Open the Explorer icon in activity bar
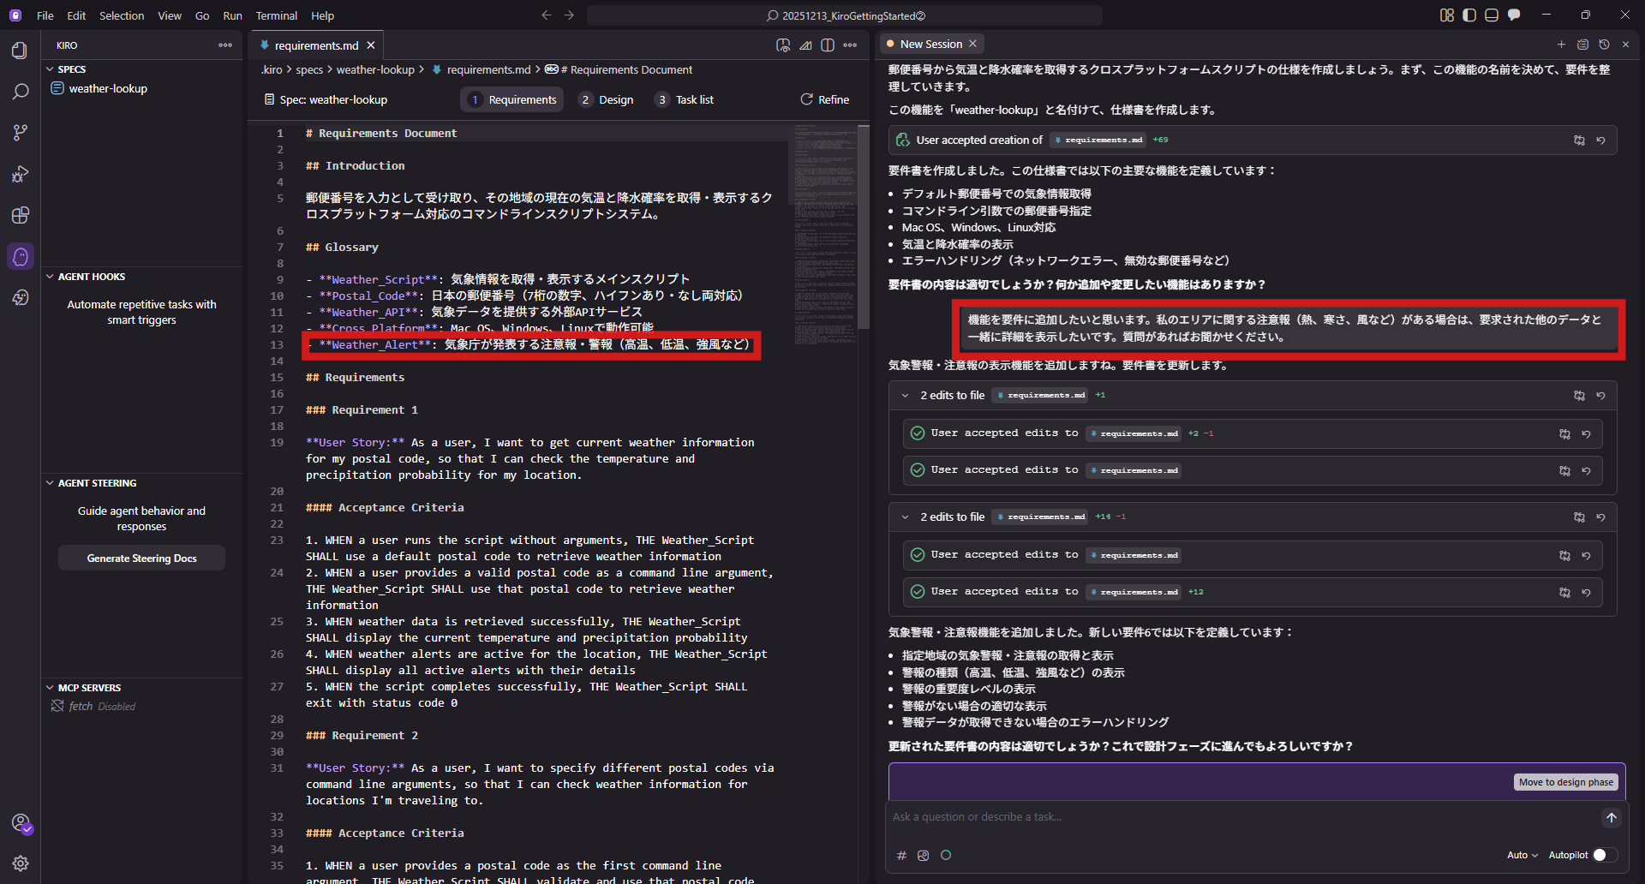The height and width of the screenshot is (884, 1645). 20,51
